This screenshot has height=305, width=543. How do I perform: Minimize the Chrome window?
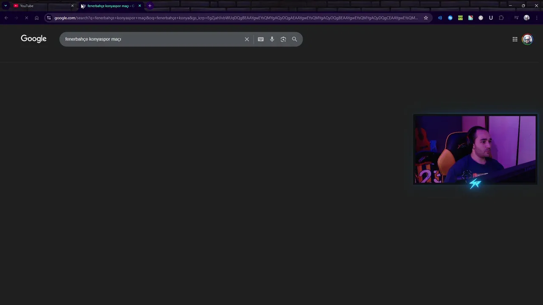pyautogui.click(x=510, y=6)
